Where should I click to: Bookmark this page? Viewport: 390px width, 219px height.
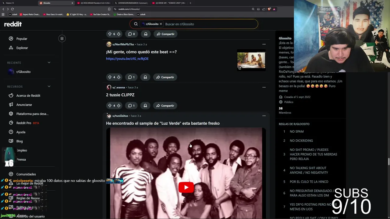click(x=109, y=9)
